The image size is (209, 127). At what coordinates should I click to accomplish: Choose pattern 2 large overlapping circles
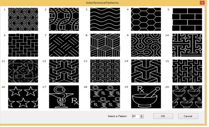click(x=64, y=19)
